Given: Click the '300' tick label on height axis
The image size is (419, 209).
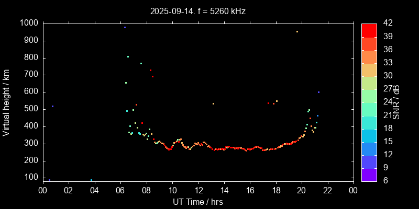Looking at the screenshot, I should [31, 143].
